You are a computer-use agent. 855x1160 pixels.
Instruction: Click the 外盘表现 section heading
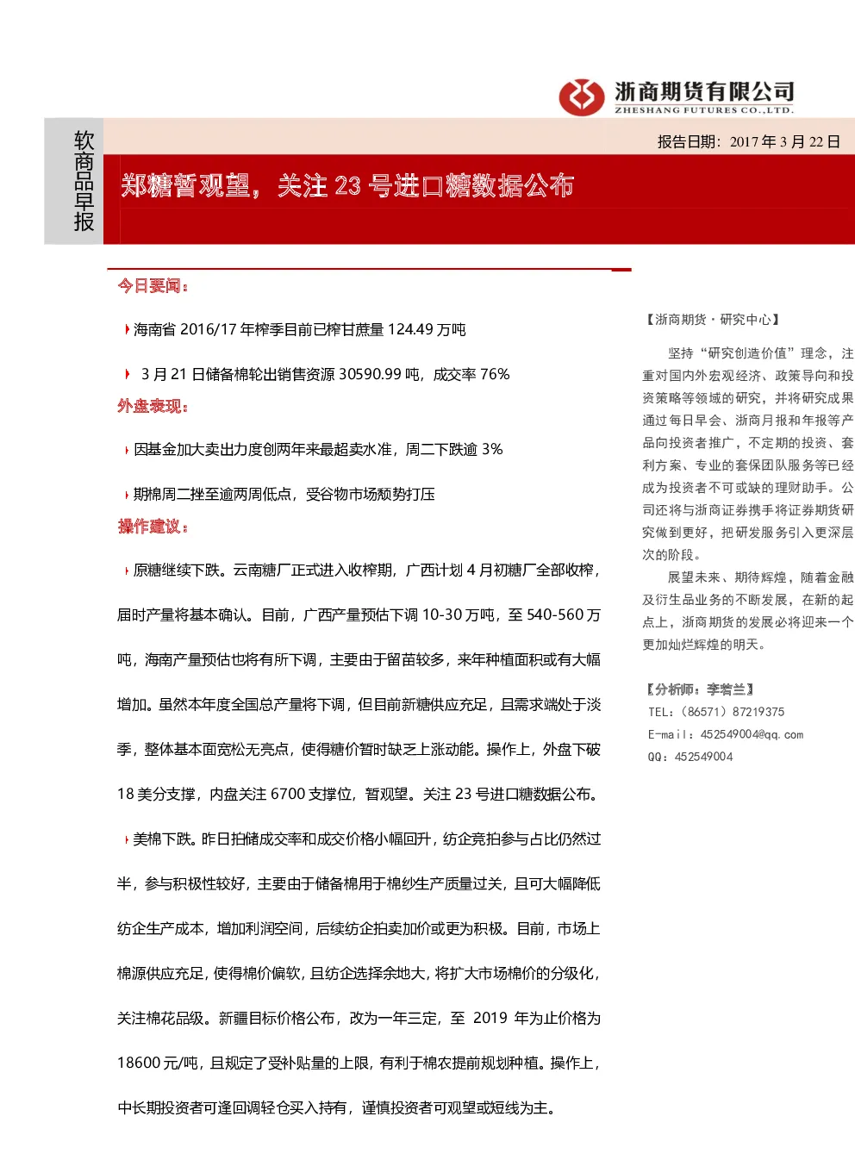(153, 406)
